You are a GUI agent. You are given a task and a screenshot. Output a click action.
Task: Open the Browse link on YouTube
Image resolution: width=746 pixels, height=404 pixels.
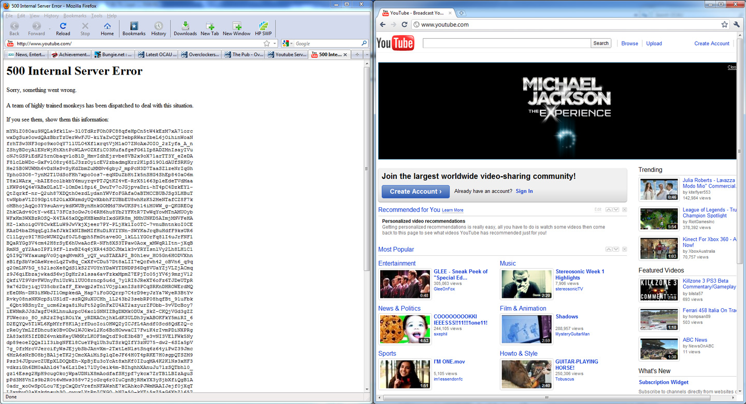coord(629,44)
